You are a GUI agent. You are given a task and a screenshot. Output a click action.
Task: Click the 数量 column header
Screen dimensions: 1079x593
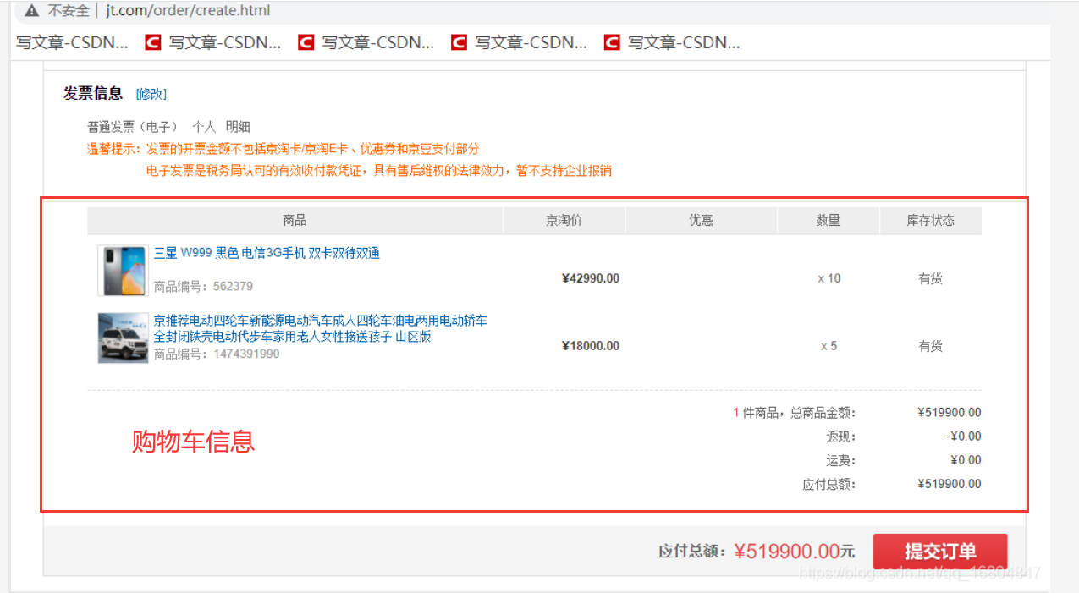[828, 220]
